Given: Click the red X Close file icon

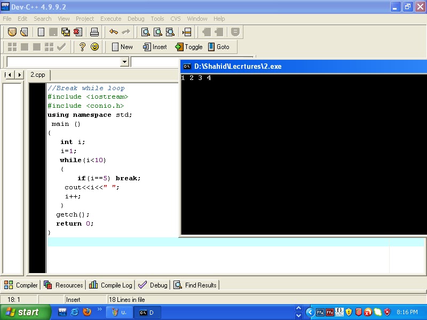Looking at the screenshot, I should tap(78, 32).
